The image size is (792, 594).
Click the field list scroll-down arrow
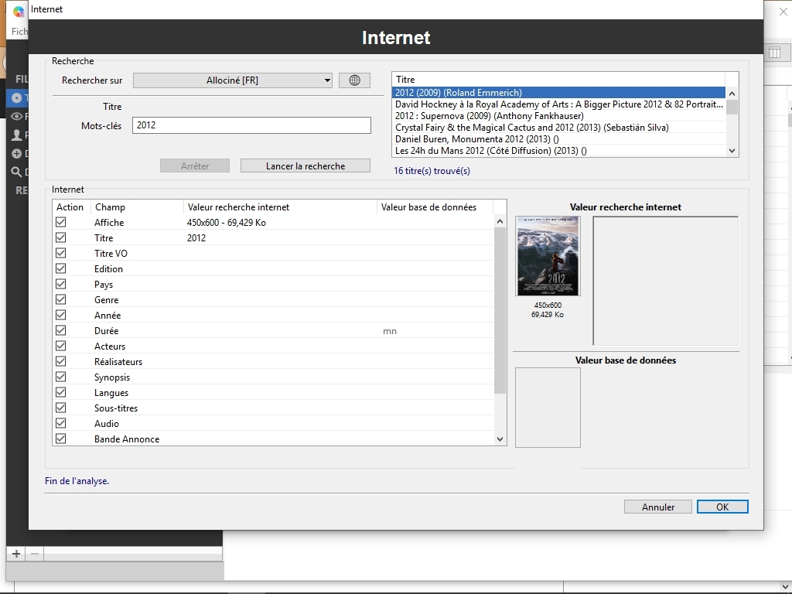[500, 439]
